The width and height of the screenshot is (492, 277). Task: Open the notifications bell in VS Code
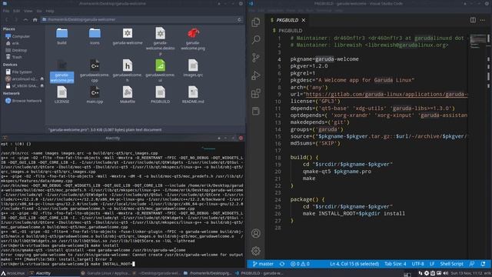click(x=484, y=264)
